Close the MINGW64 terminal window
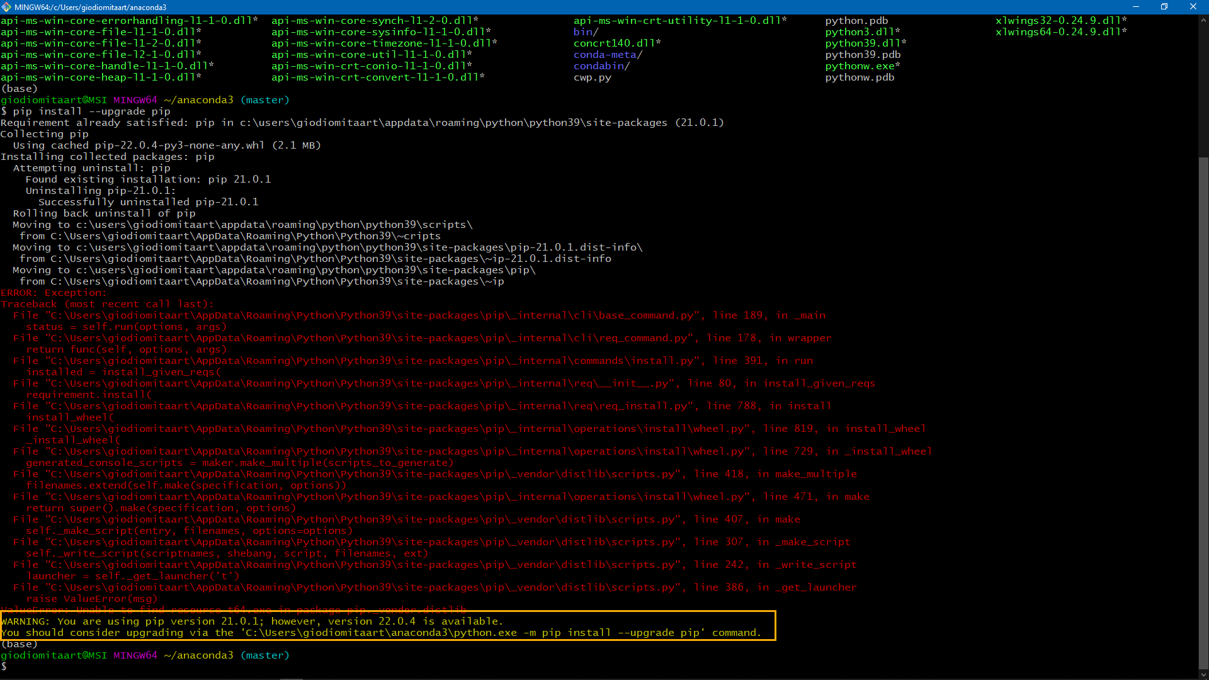Viewport: 1209px width, 680px height. click(x=1193, y=7)
